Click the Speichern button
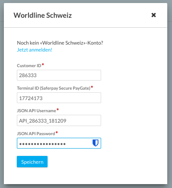Viewport: 172px width, 188px height. click(32, 162)
